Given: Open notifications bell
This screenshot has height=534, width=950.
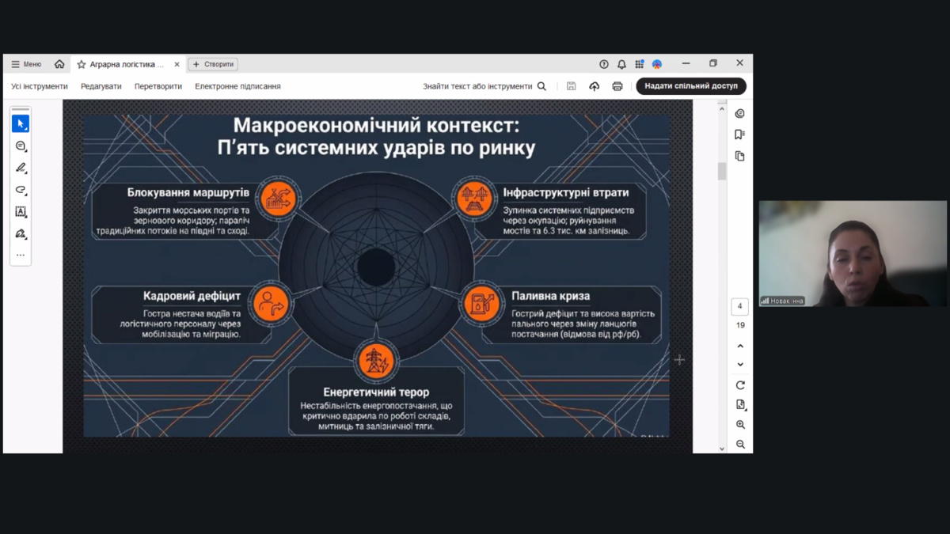Looking at the screenshot, I should click(x=621, y=64).
